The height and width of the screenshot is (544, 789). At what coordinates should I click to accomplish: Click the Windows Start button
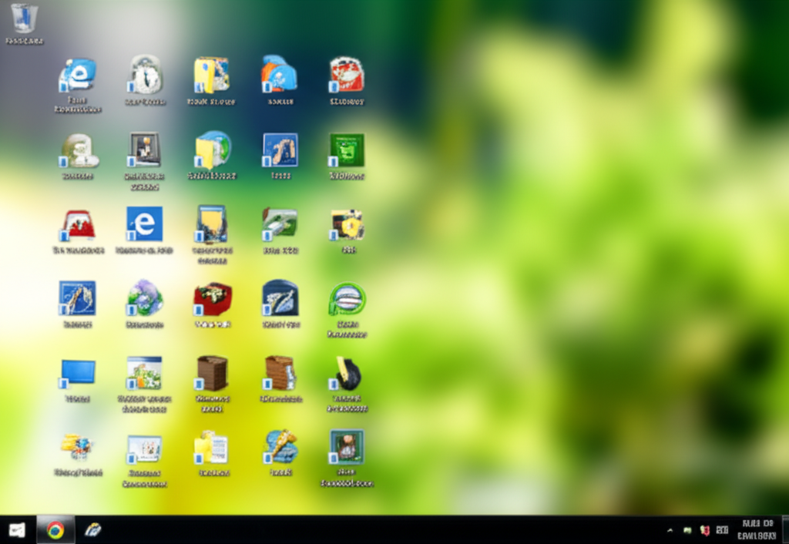click(17, 530)
